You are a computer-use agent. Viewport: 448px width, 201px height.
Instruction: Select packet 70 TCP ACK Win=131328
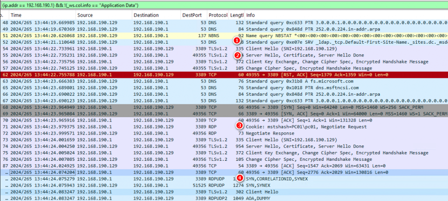[x=224, y=120]
